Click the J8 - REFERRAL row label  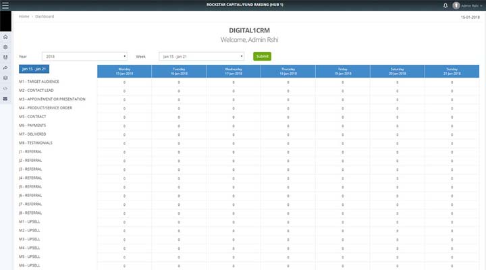click(30, 213)
